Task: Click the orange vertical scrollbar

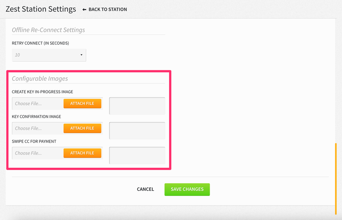Action: pyautogui.click(x=336, y=179)
